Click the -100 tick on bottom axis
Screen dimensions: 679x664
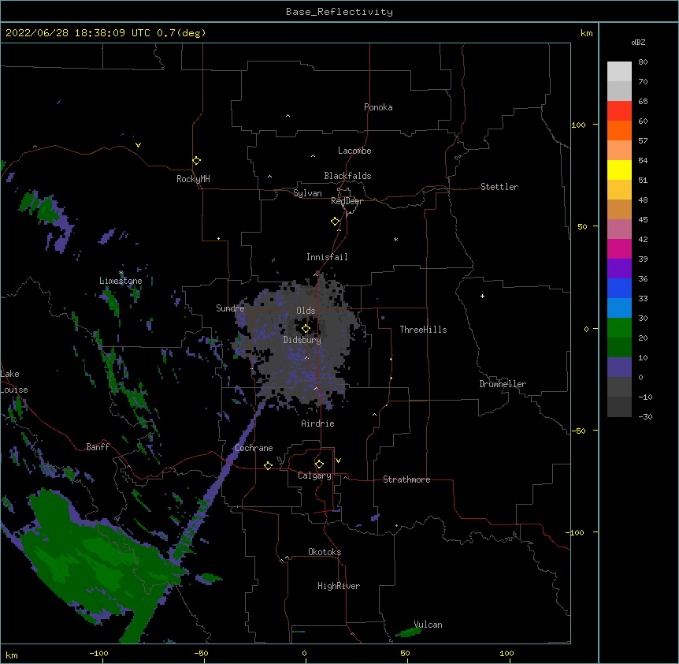pos(98,653)
